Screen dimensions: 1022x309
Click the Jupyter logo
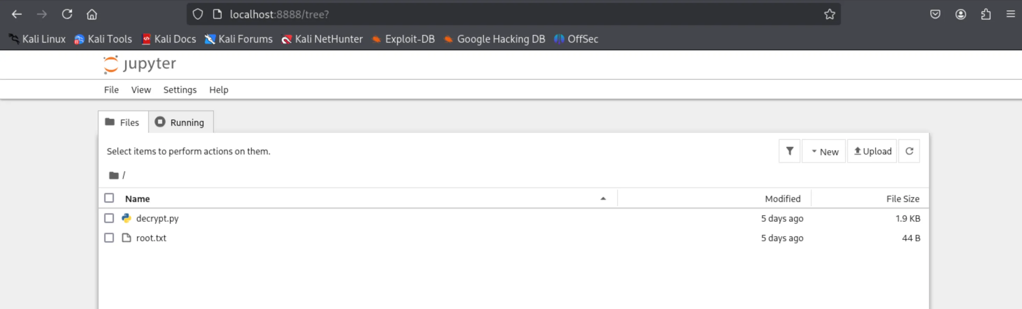pyautogui.click(x=140, y=64)
